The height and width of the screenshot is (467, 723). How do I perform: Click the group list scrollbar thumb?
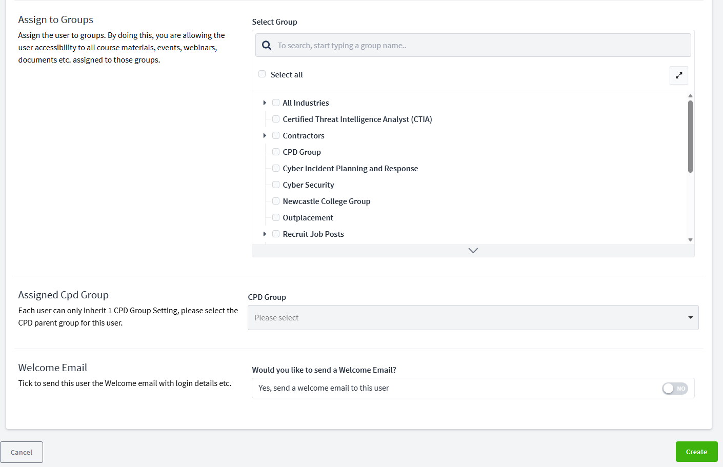[690, 136]
